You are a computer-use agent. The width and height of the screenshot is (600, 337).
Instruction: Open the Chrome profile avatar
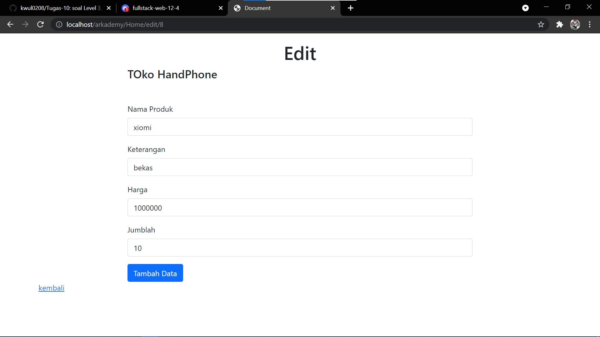click(575, 24)
